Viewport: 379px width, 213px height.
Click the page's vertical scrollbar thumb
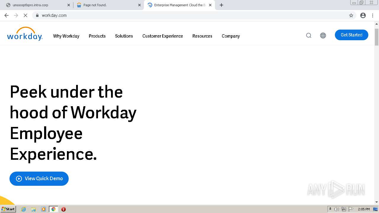[377, 37]
